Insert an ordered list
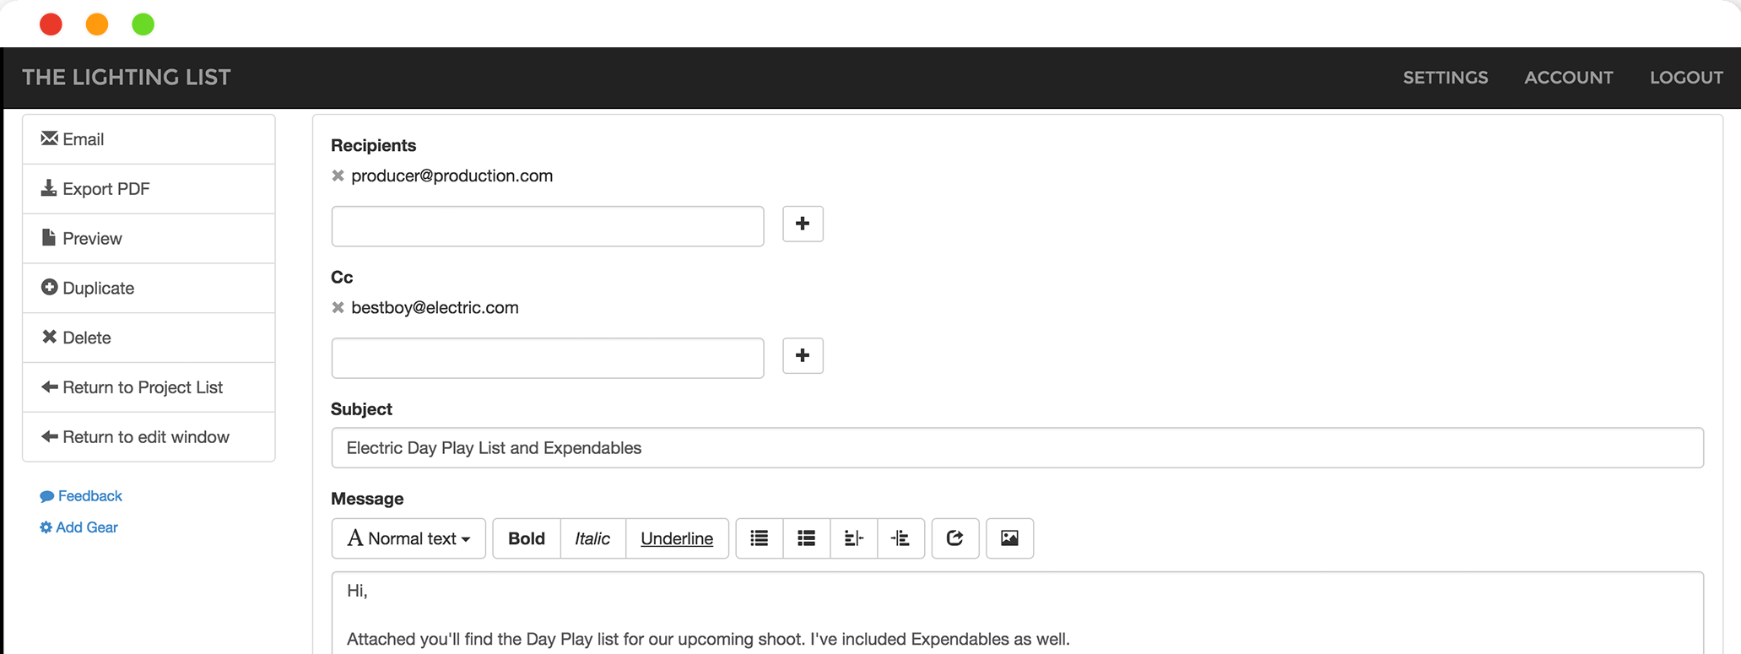The image size is (1741, 654). click(807, 538)
